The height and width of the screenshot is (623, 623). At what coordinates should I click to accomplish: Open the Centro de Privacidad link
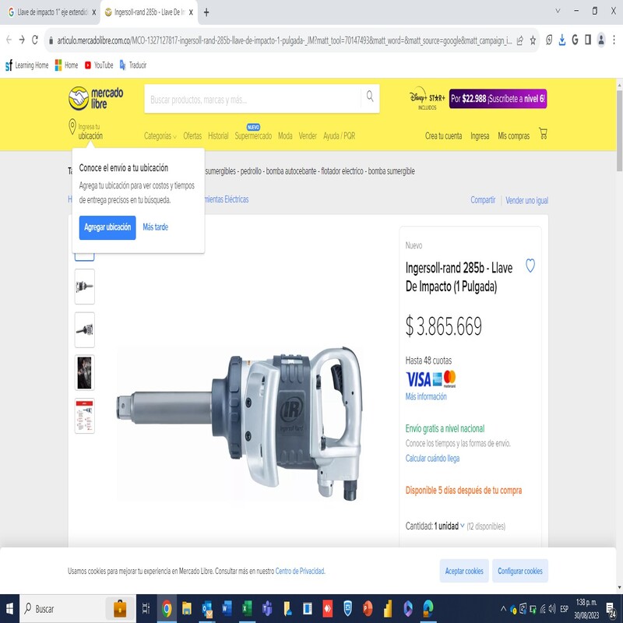click(300, 571)
